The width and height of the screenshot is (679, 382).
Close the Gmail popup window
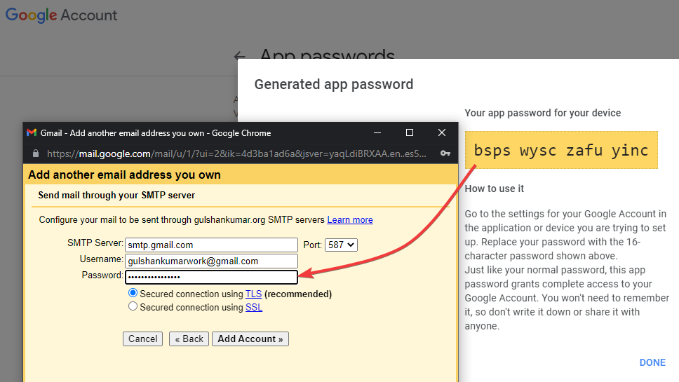[x=442, y=132]
